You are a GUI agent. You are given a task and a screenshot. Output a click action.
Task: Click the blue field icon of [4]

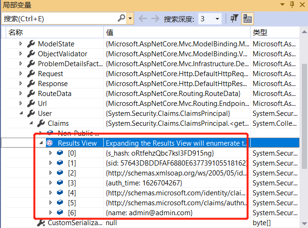[x=60, y=192]
